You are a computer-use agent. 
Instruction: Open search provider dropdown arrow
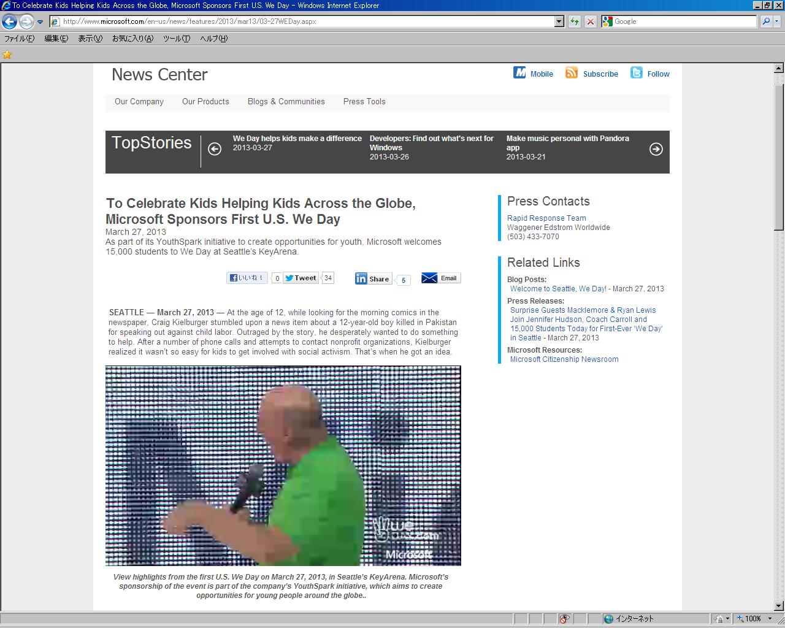click(777, 21)
